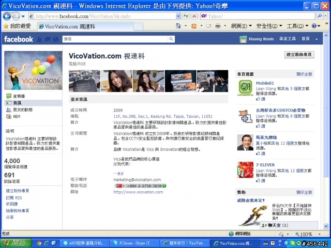Open Internet Explorer from quick launch
Viewport: 331px width, 248px height.
[x=46, y=243]
